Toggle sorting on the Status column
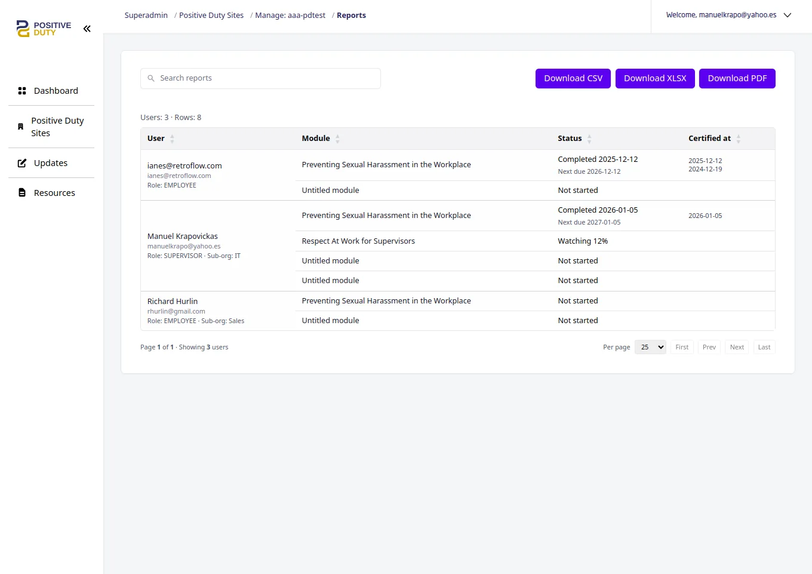 coord(590,138)
